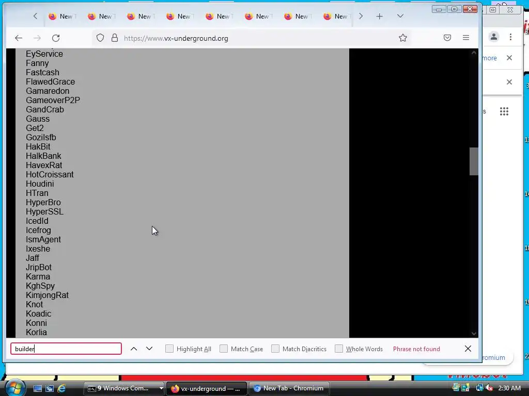Close the find bar
Screen dimensions: 529x396
(468, 349)
